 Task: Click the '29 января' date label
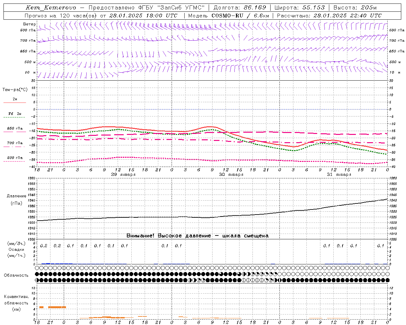[x=123, y=175]
